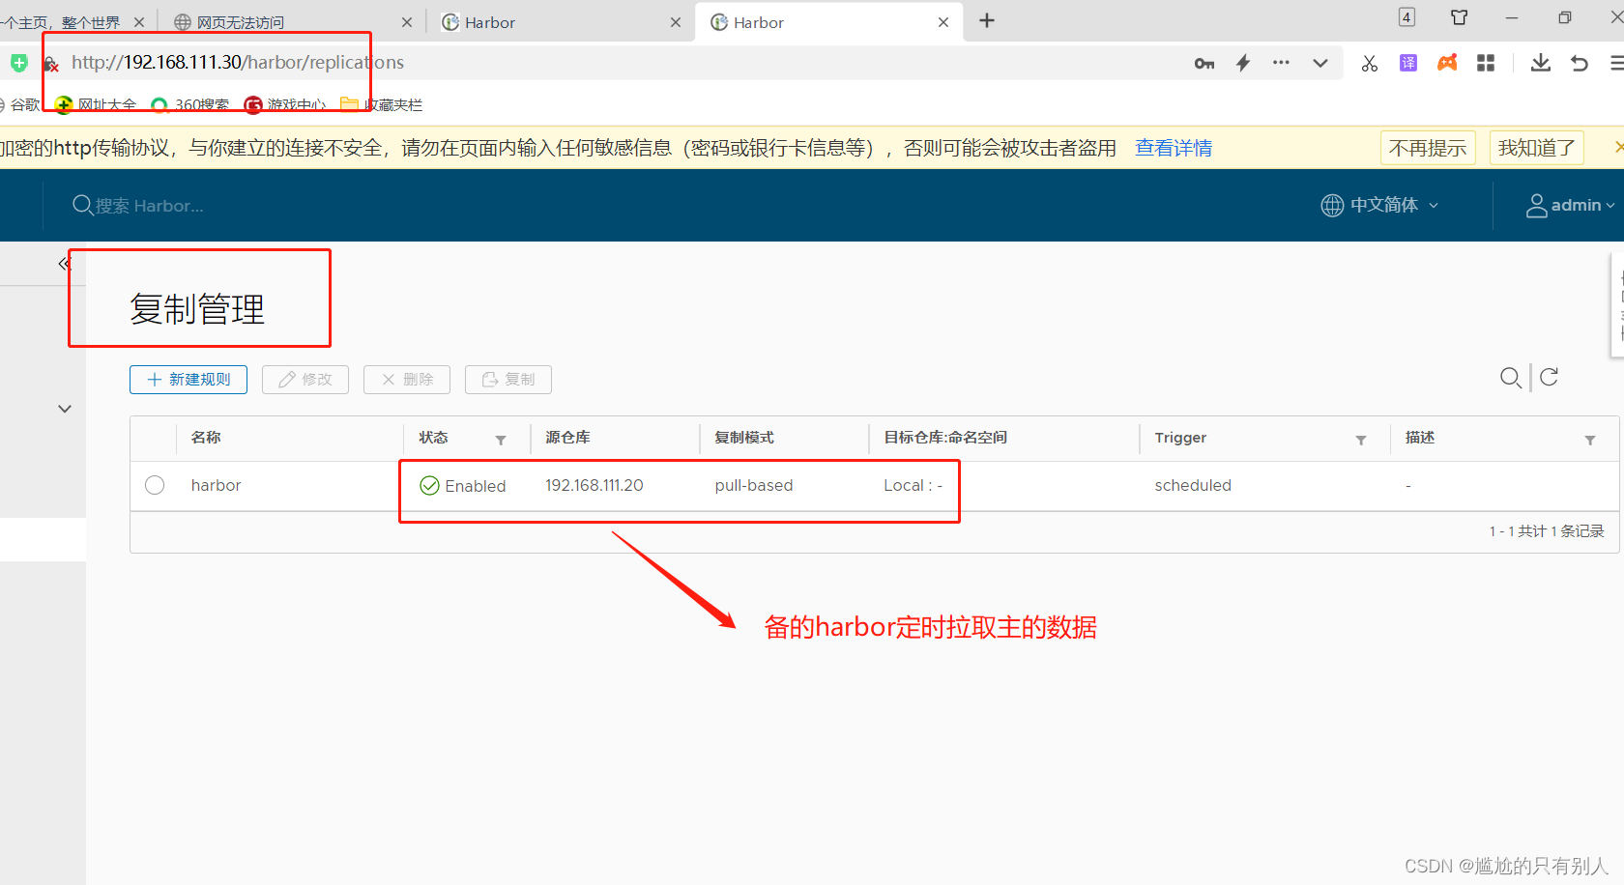Screen dimensions: 1624x885
Task: Click the 复制模式 column header
Action: (x=744, y=438)
